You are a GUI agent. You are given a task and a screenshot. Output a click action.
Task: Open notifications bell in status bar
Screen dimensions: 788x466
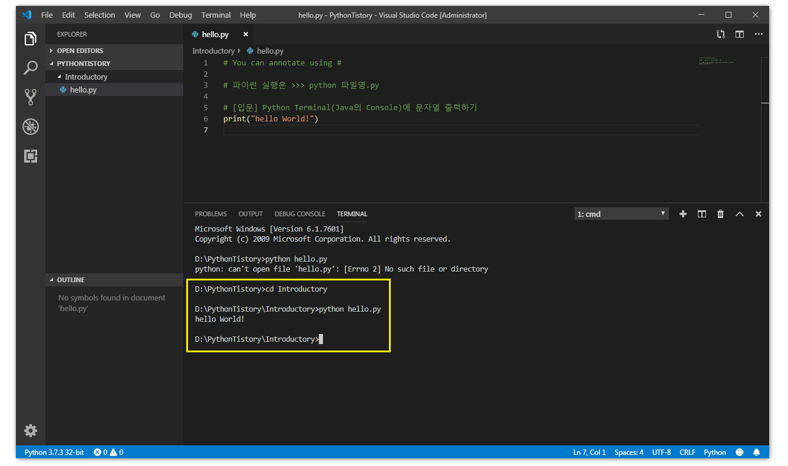click(757, 452)
